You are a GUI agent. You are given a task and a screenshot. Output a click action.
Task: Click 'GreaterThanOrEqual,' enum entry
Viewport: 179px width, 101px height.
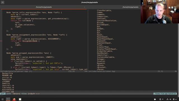[107, 49]
